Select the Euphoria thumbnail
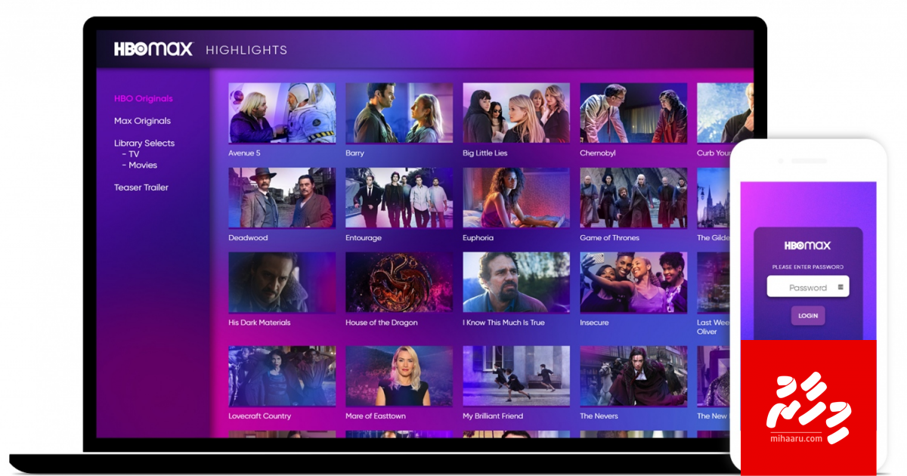 point(516,198)
